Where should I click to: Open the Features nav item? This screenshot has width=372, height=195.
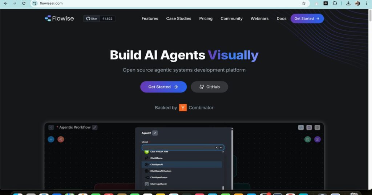click(150, 18)
